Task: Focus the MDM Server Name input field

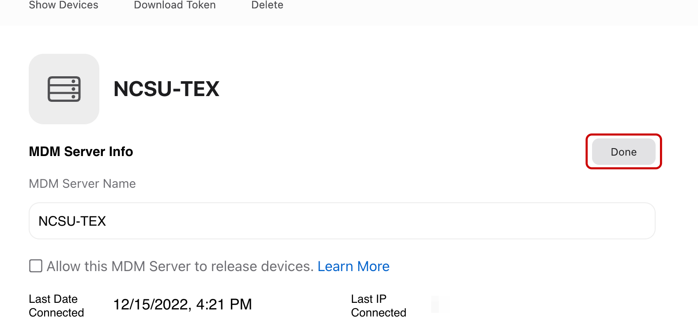Action: tap(342, 221)
